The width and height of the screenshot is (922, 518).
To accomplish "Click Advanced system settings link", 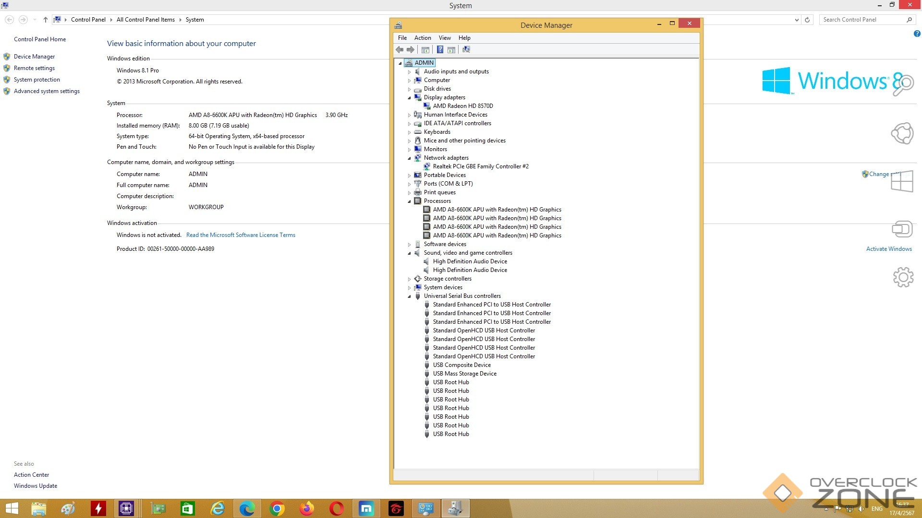I will 47,91.
